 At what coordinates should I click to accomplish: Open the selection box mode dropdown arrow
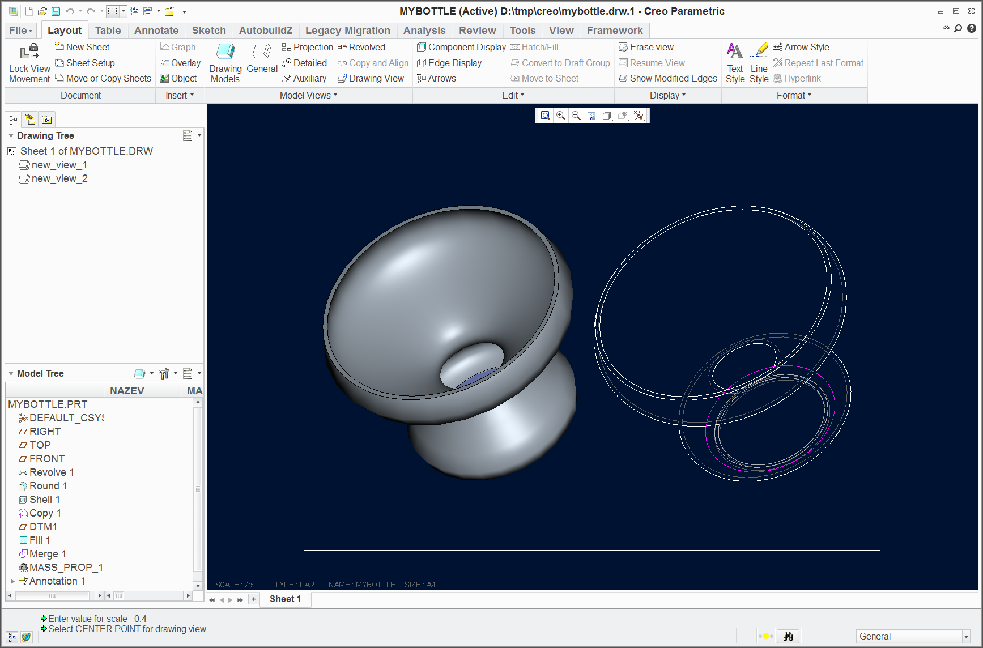pos(123,11)
